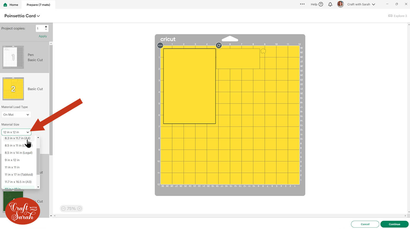This screenshot has width=410, height=229.
Task: Choose 11.7 in x 16.5 in (A3)
Action: (18, 182)
